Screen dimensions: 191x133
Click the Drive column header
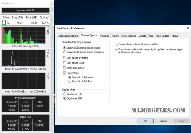tap(6, 17)
